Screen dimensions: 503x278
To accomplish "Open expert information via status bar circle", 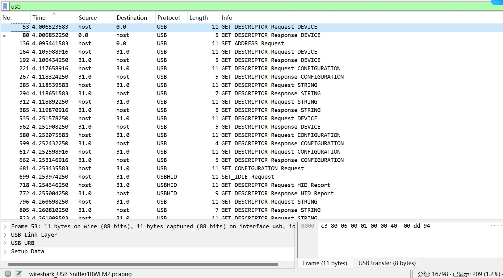I will tap(8, 274).
